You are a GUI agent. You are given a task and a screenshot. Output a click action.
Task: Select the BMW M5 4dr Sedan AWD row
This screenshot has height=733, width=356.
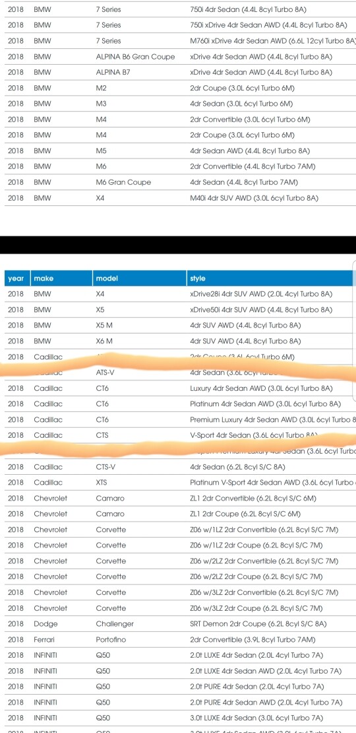[x=178, y=151]
